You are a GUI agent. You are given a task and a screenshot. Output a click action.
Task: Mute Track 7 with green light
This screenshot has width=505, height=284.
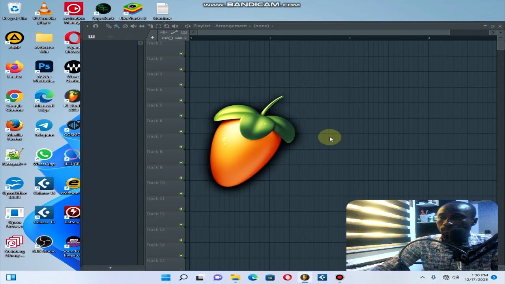click(181, 147)
